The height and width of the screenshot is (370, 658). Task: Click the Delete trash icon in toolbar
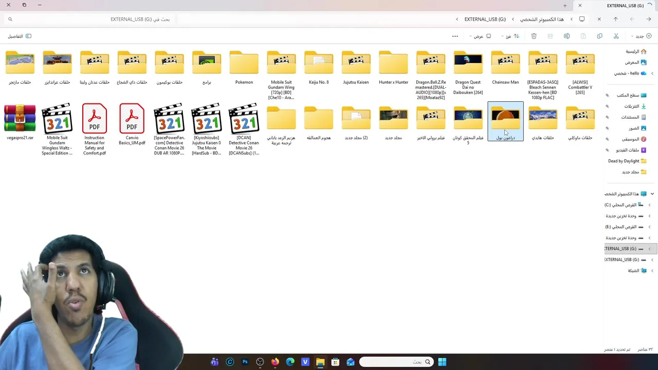[534, 36]
